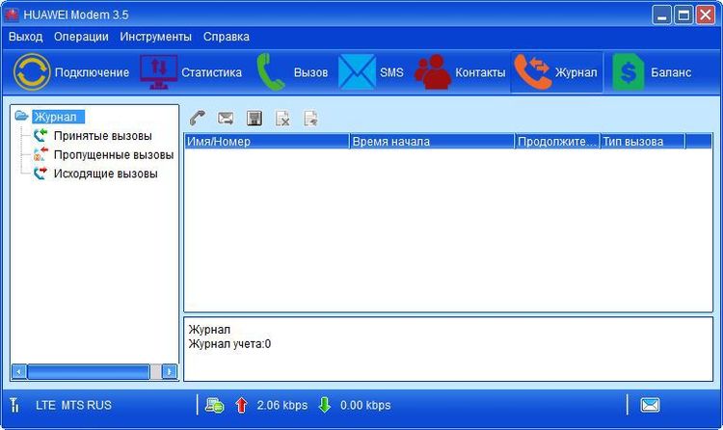Click the signal strength antenna icon
The image size is (723, 430).
[14, 405]
